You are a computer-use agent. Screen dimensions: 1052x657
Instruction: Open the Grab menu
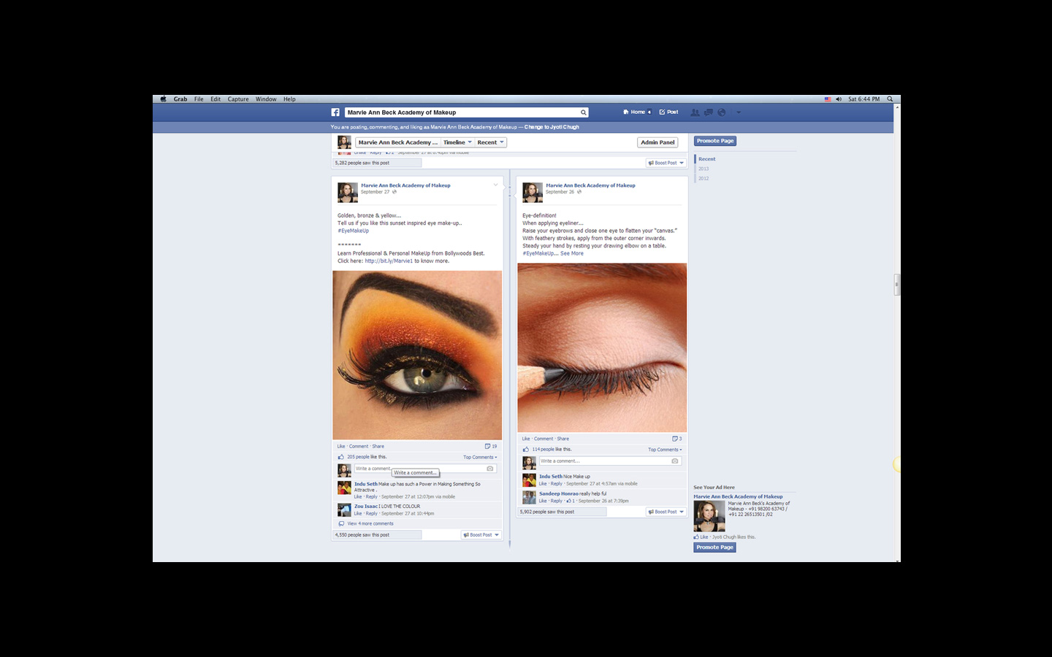180,99
